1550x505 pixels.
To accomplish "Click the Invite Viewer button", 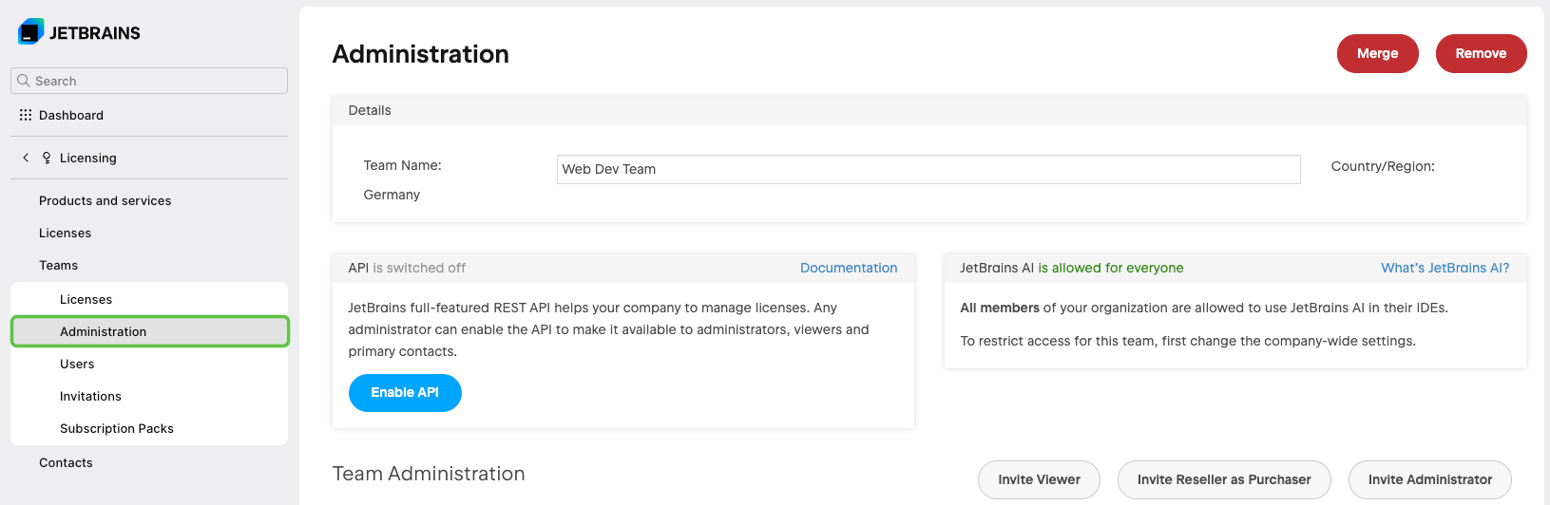I will pyautogui.click(x=1040, y=479).
